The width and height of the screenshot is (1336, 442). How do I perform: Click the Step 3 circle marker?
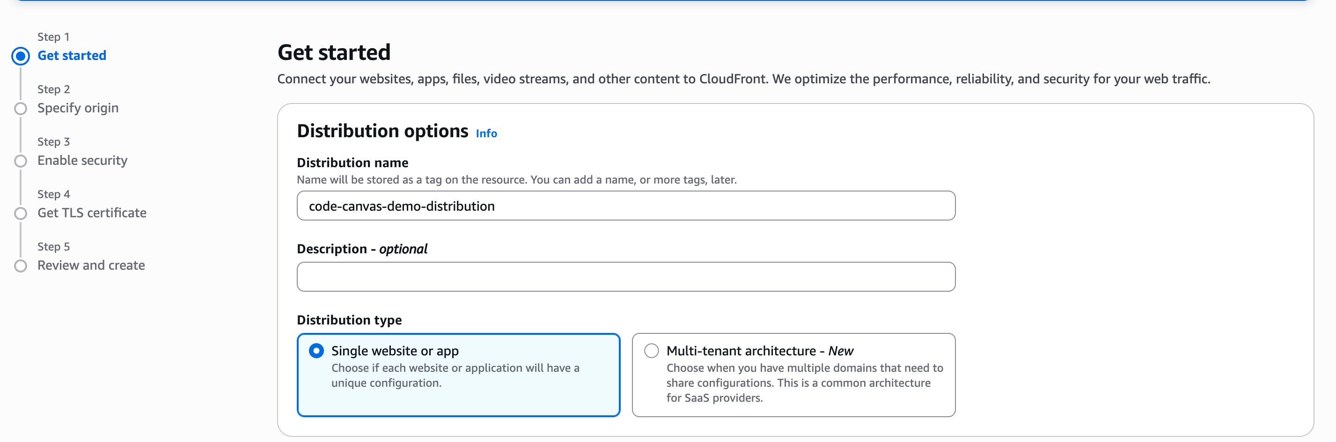coord(21,161)
